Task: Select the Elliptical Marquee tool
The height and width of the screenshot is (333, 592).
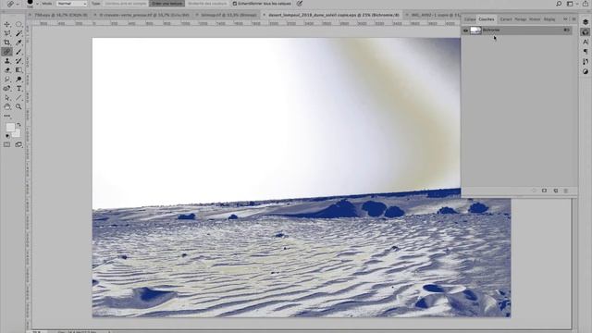Action: click(18, 24)
